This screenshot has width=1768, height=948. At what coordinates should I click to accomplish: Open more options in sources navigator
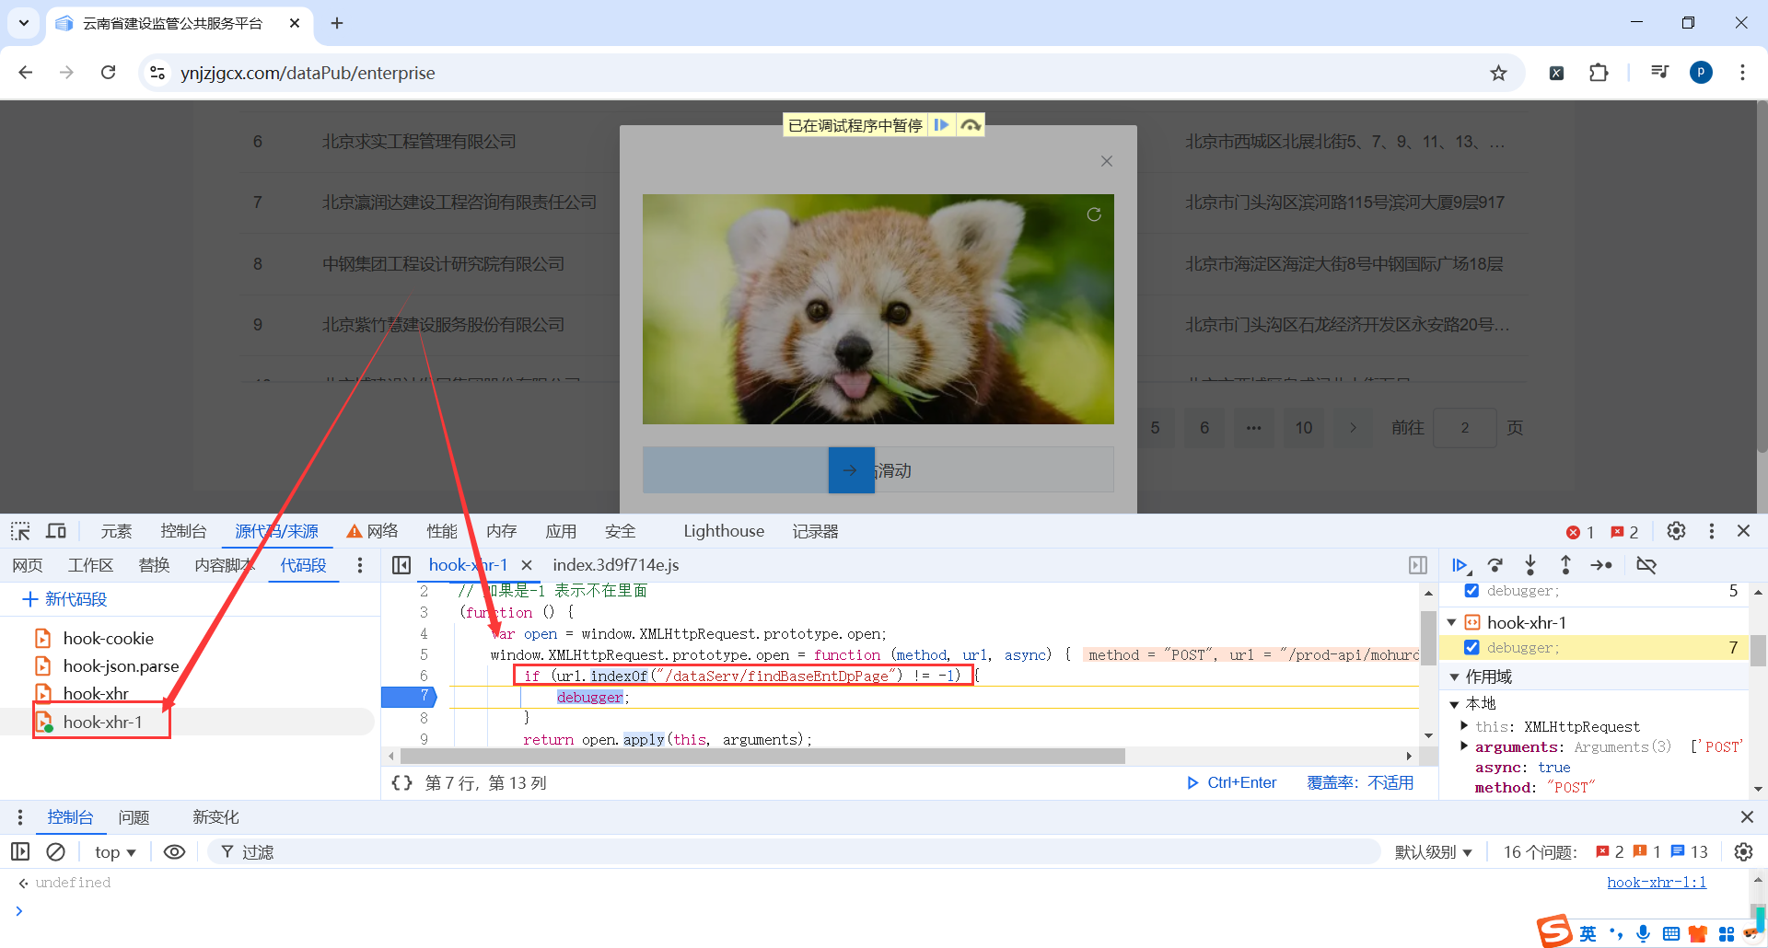click(360, 565)
